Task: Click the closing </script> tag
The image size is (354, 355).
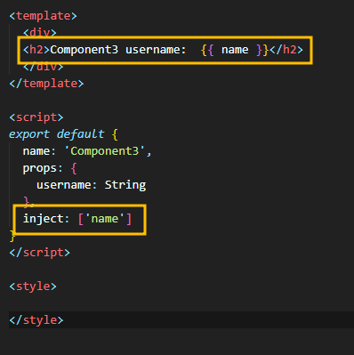Action: pyautogui.click(x=40, y=253)
